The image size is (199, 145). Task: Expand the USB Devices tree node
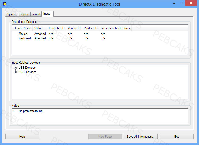15,68
